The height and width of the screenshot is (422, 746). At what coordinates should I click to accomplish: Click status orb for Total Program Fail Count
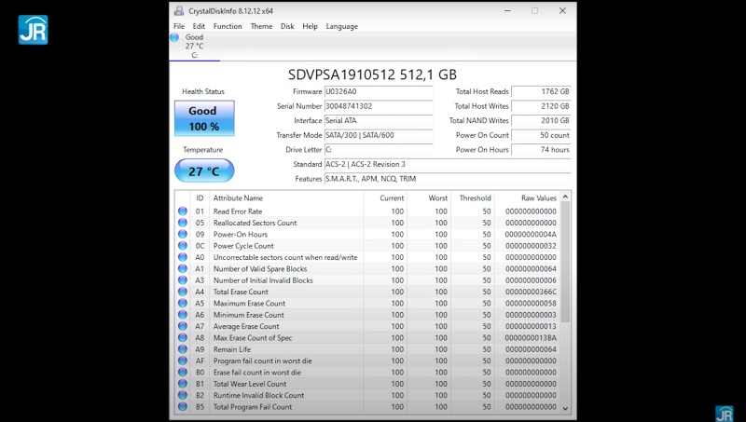click(x=183, y=406)
